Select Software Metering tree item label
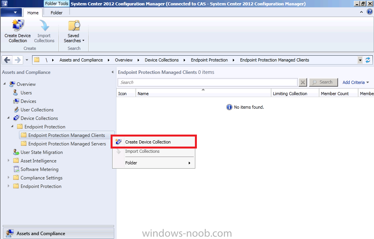The image size is (374, 239). point(39,169)
